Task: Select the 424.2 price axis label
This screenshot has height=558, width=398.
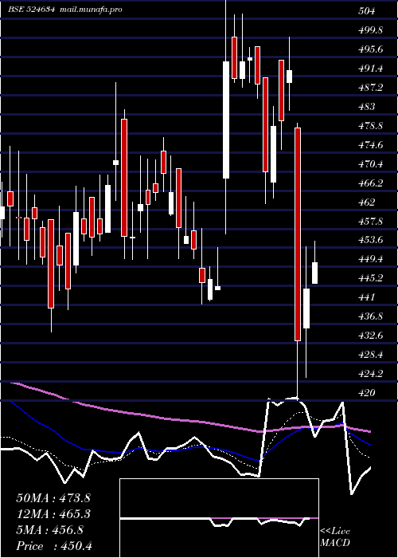Action: [x=371, y=374]
